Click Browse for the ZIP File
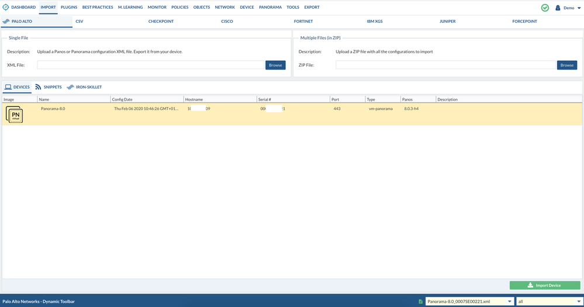The width and height of the screenshot is (584, 307). tap(567, 65)
